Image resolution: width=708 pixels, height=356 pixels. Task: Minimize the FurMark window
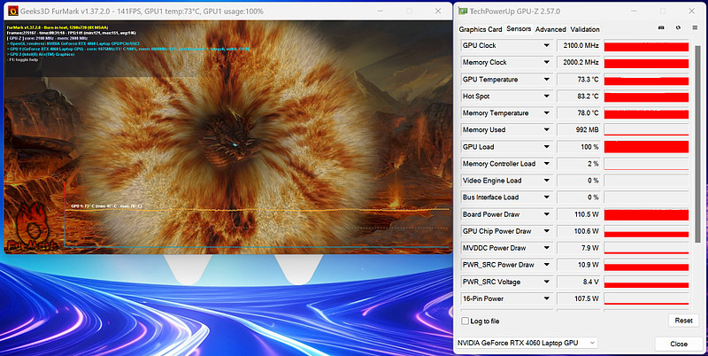tap(381, 12)
